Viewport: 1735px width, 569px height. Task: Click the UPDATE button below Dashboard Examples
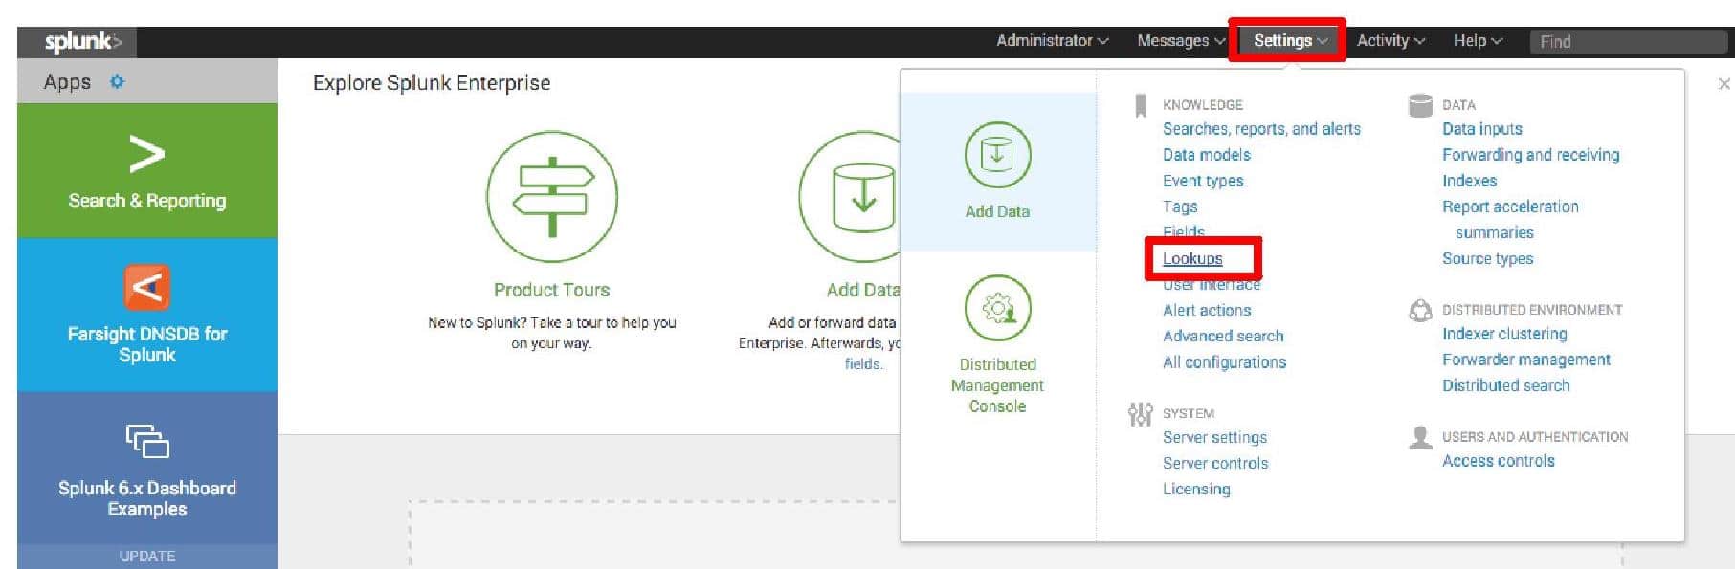coord(147,556)
